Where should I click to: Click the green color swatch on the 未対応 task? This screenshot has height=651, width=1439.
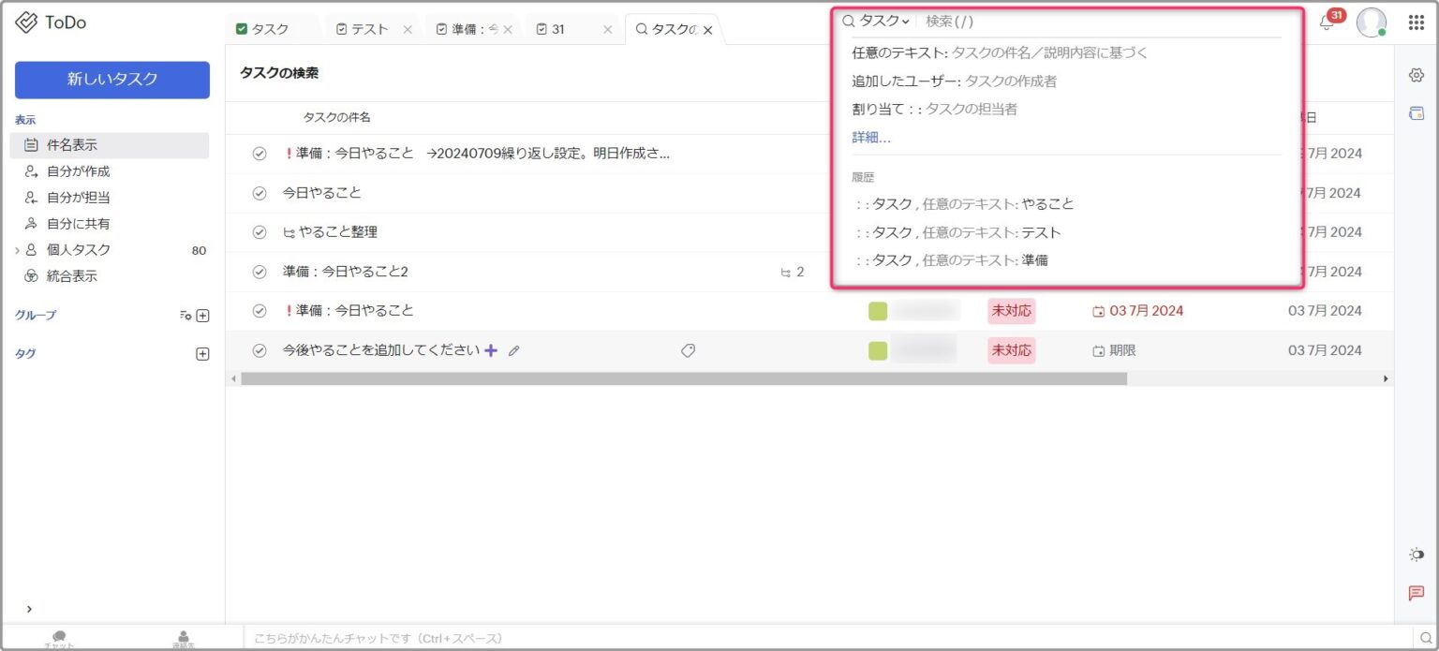(877, 310)
